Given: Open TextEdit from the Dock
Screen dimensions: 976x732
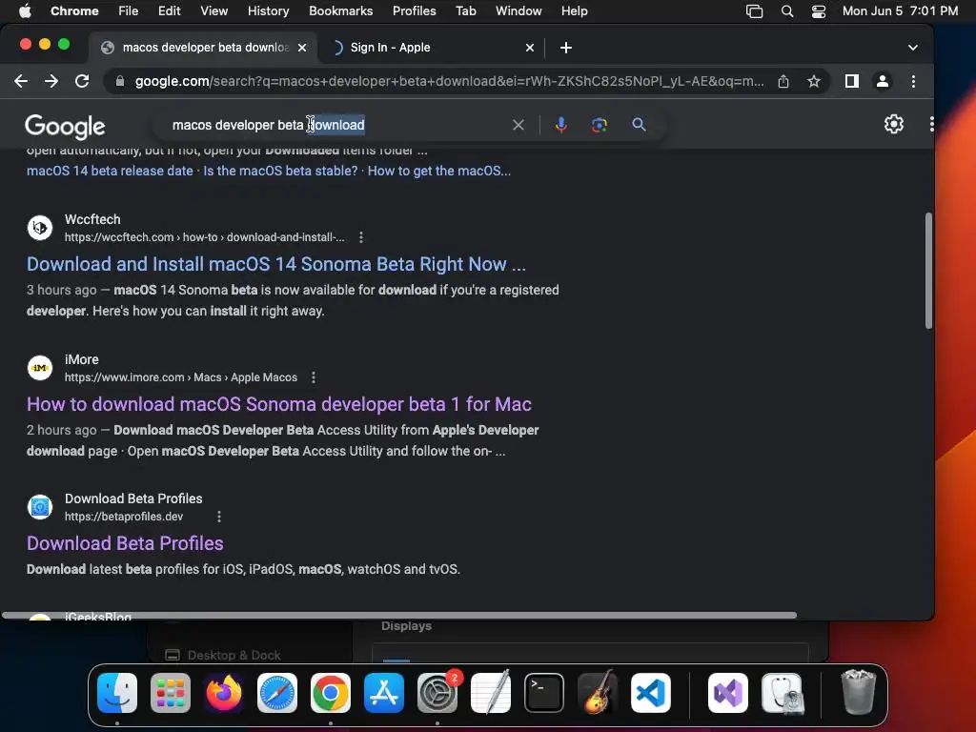Looking at the screenshot, I should [x=491, y=693].
